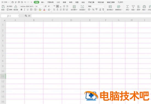Viewport: 151px width, 104px height.
Task: Cut selection with the scissors icon
Action: (8, 6)
